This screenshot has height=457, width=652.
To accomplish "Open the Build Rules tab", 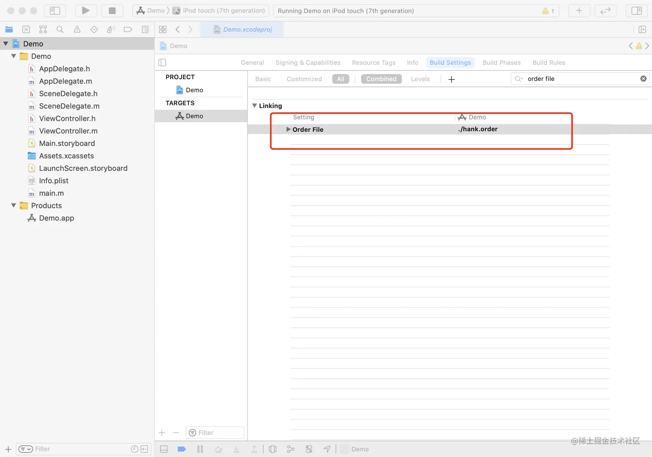I will click(549, 62).
